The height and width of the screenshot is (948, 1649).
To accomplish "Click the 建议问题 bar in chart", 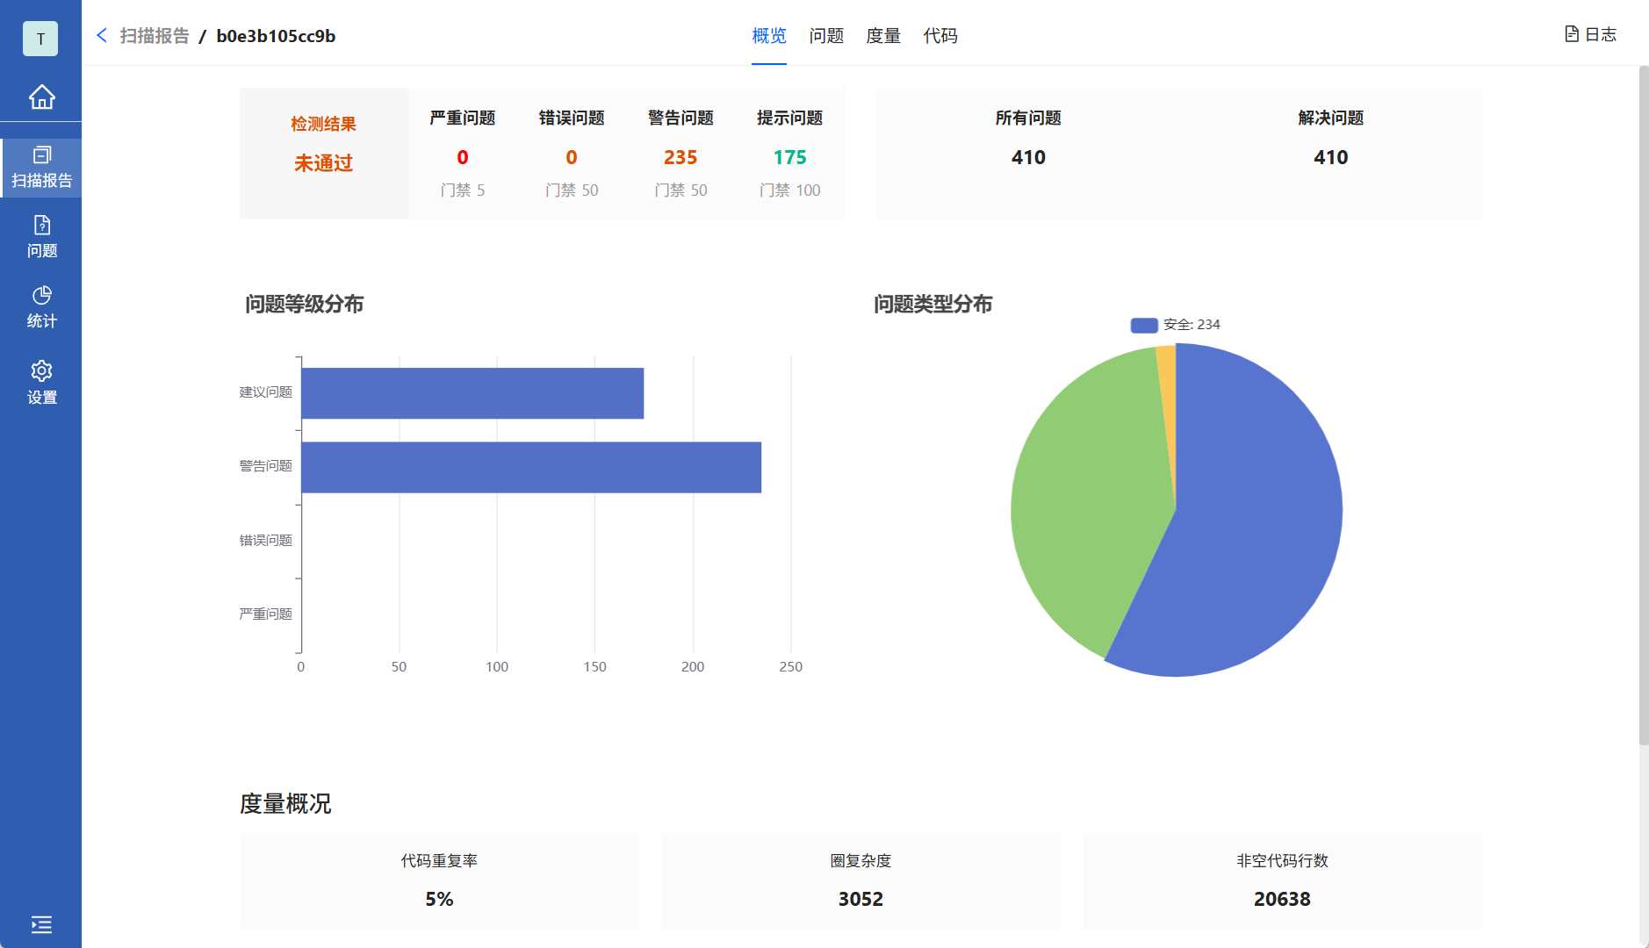I will point(472,393).
